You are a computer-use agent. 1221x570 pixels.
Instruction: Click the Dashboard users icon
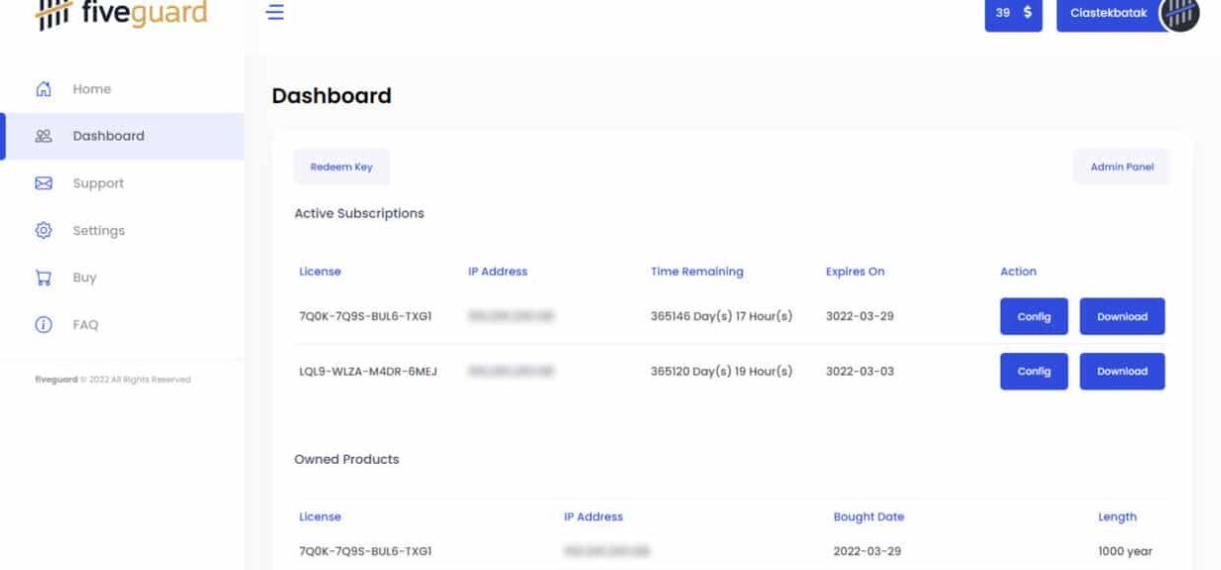[44, 136]
